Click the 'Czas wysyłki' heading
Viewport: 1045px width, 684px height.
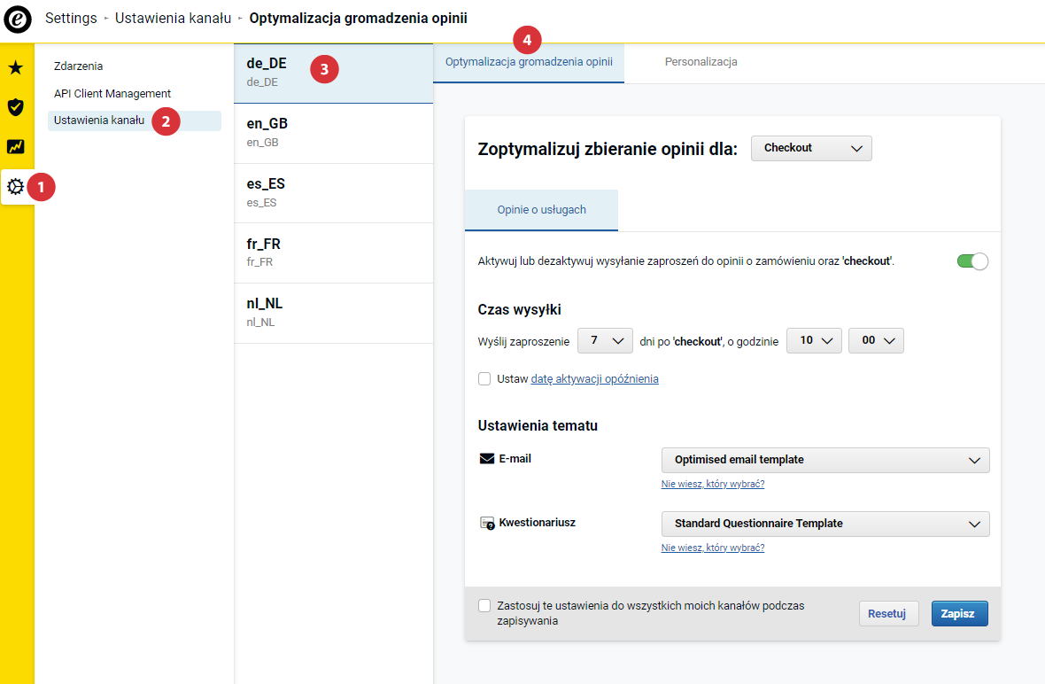(x=519, y=310)
